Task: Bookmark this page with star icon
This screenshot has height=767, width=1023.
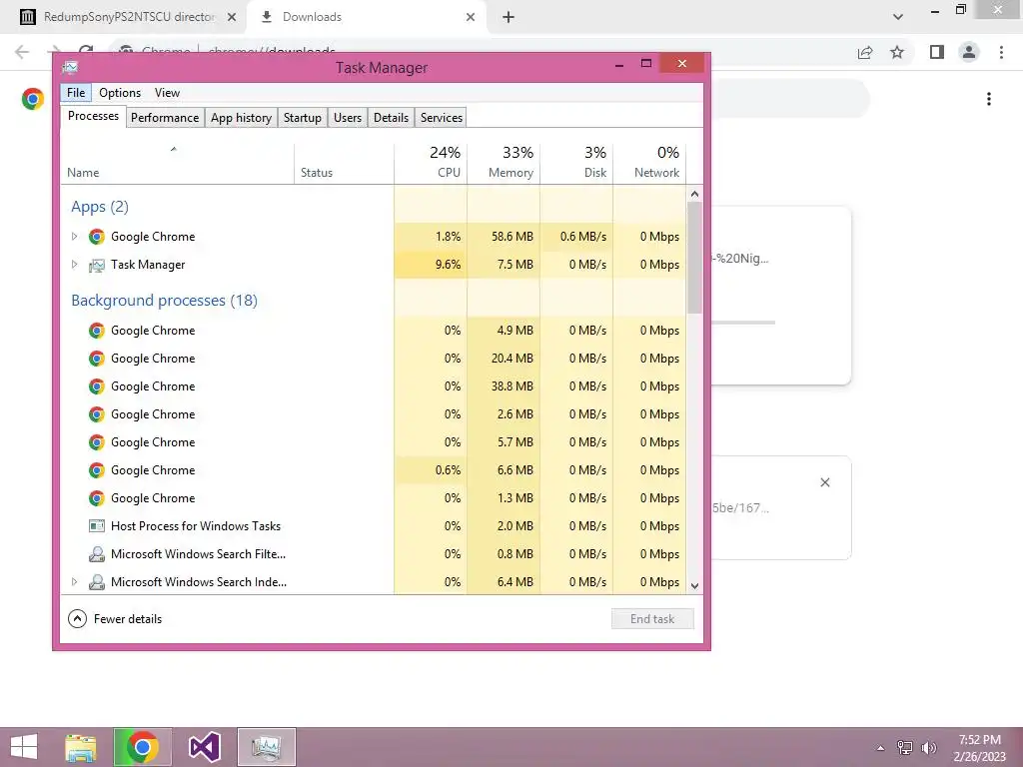Action: coord(897,52)
